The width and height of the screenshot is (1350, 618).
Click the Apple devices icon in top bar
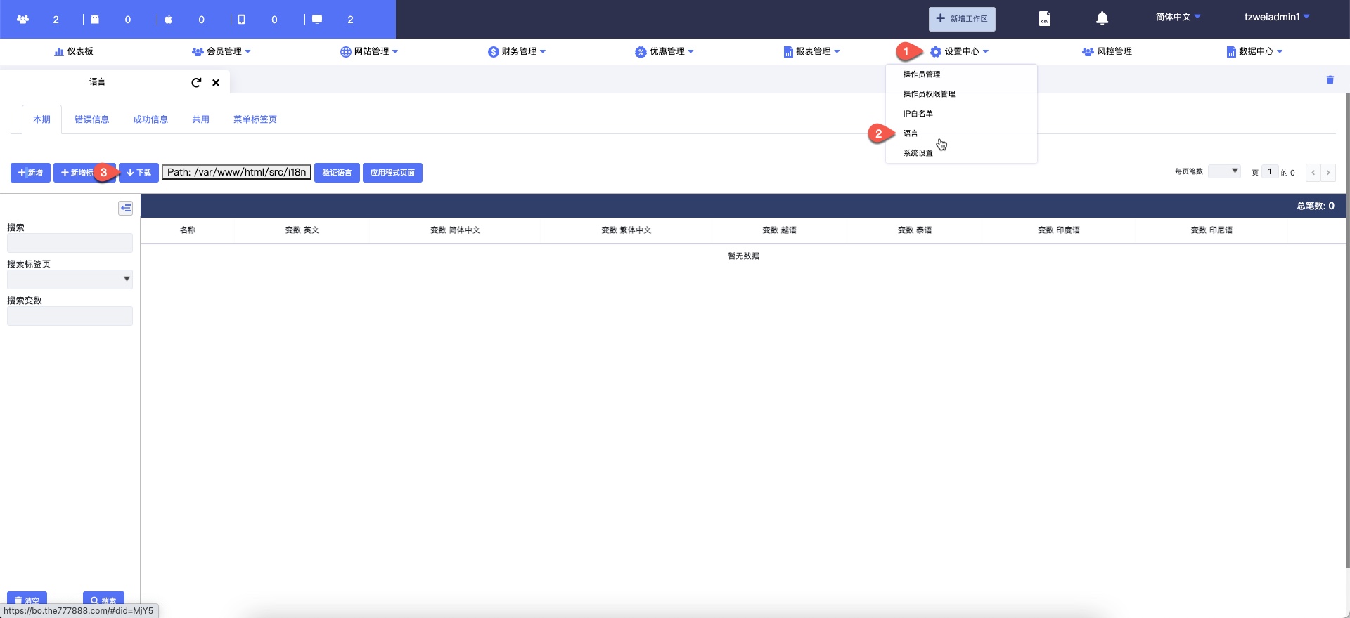click(x=168, y=19)
